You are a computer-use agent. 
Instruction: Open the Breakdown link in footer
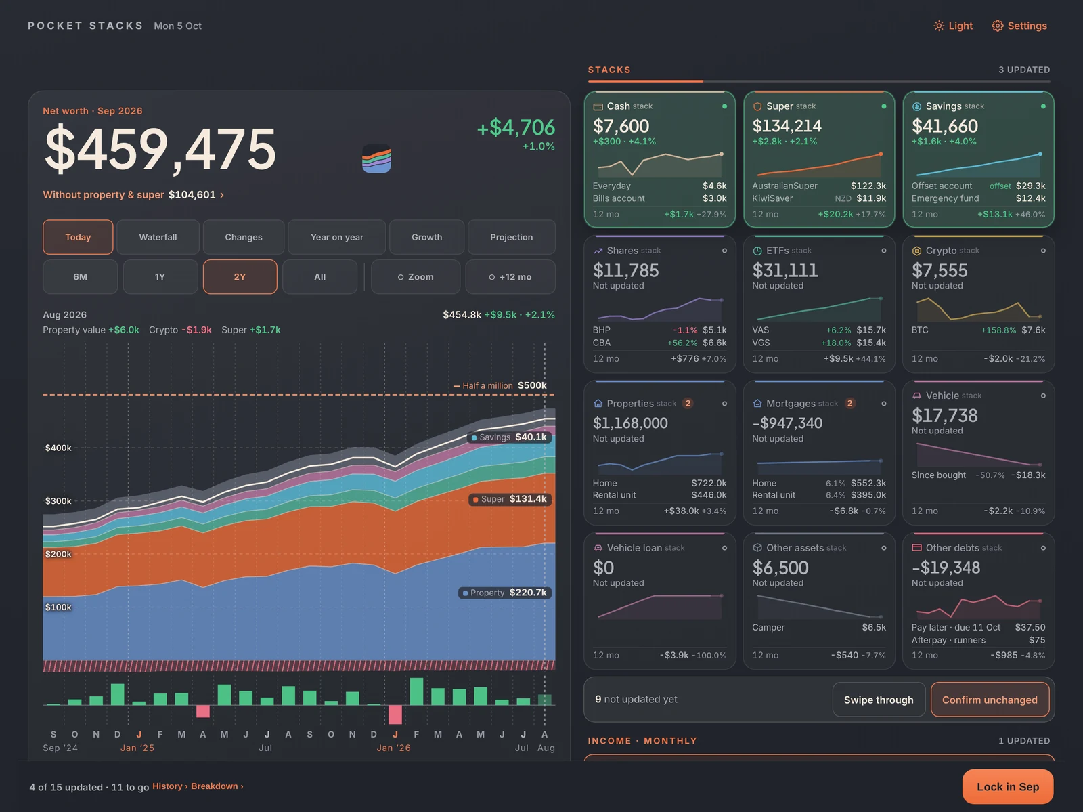point(217,786)
